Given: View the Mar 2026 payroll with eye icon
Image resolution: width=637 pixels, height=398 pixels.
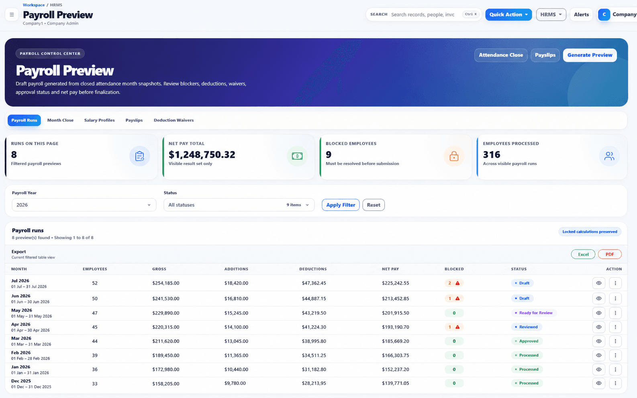Looking at the screenshot, I should [x=598, y=341].
